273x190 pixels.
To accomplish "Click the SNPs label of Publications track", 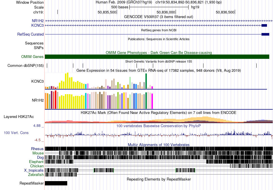I will click(x=39, y=48).
